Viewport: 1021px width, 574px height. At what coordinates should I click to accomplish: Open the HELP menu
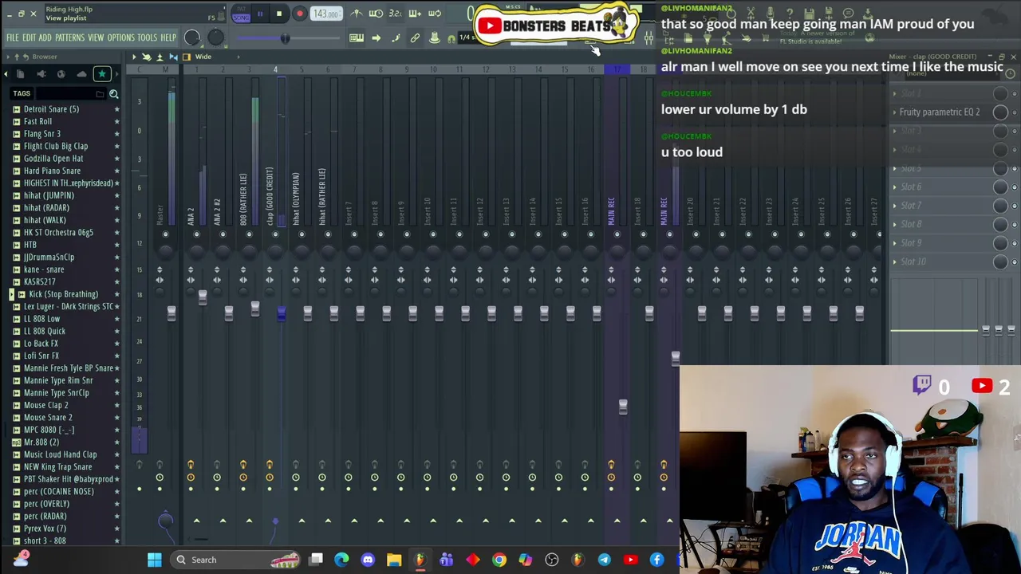click(168, 37)
